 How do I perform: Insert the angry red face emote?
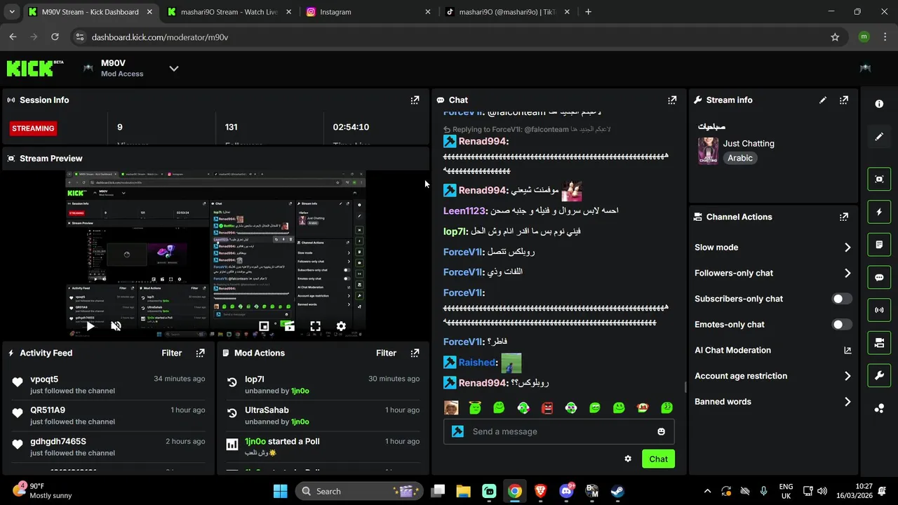(547, 408)
